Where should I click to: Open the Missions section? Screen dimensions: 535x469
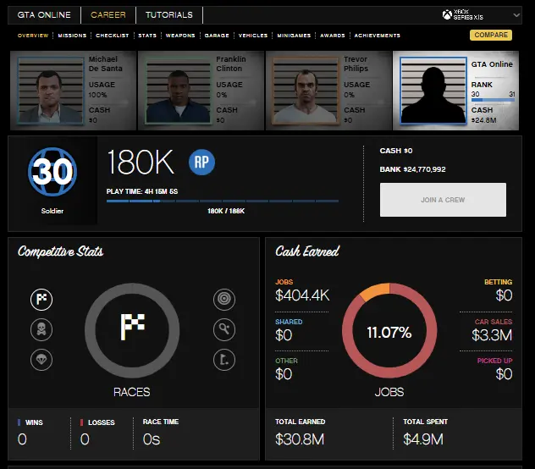click(x=72, y=36)
